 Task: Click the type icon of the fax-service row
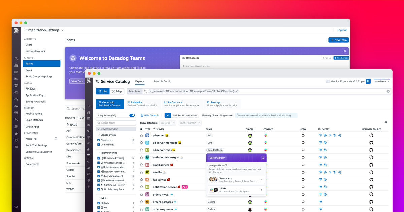pos(147,180)
